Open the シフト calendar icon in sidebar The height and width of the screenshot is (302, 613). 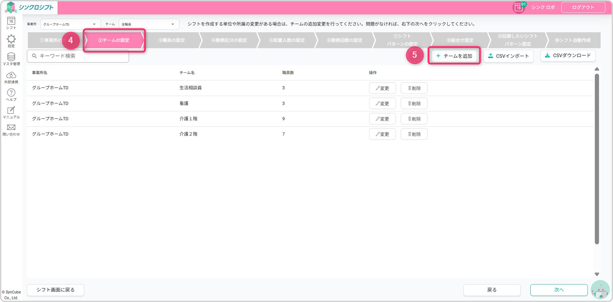point(11,21)
